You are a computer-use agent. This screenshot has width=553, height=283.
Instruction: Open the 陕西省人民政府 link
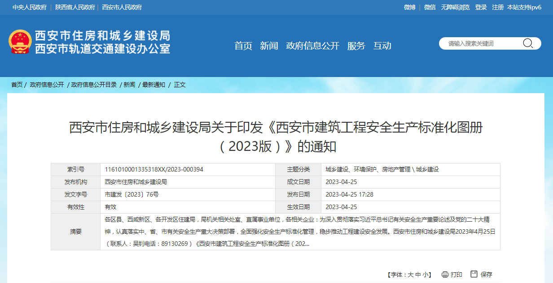click(x=75, y=7)
